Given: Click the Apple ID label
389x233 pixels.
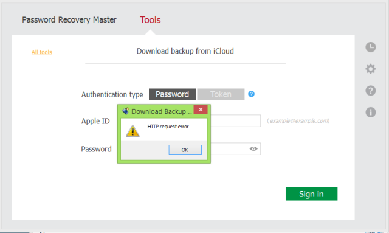Looking at the screenshot, I should (95, 121).
